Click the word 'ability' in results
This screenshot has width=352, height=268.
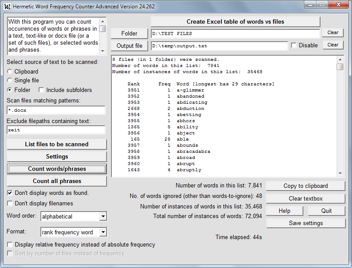tap(187, 127)
